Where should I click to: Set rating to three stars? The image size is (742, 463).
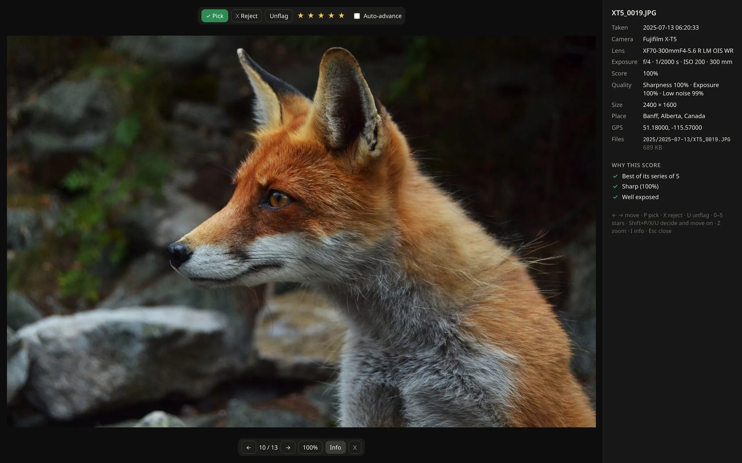pos(321,15)
